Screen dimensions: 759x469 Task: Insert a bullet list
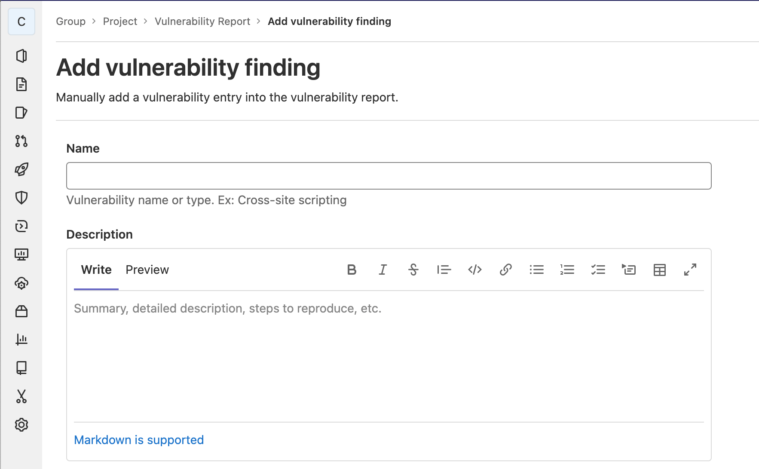(536, 270)
